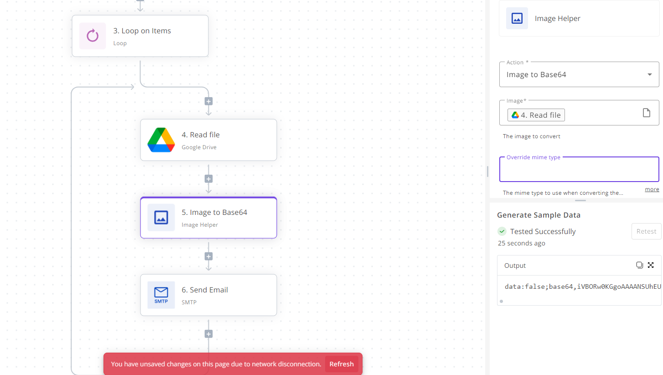The width and height of the screenshot is (663, 375).
Task: Add a step between Read file and Image to Base64
Action: pyautogui.click(x=208, y=179)
